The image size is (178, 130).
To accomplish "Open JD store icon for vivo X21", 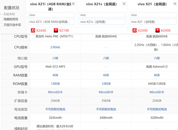I will [x=134, y=30].
